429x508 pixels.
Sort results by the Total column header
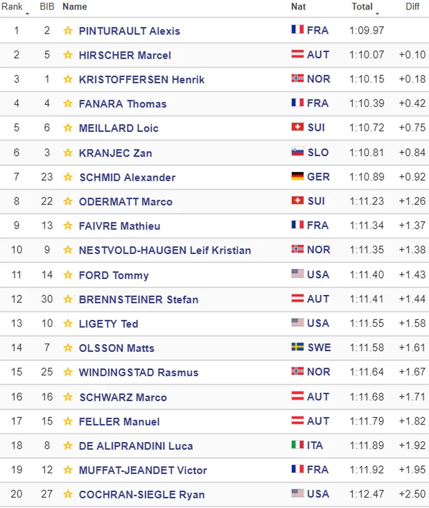pos(362,7)
